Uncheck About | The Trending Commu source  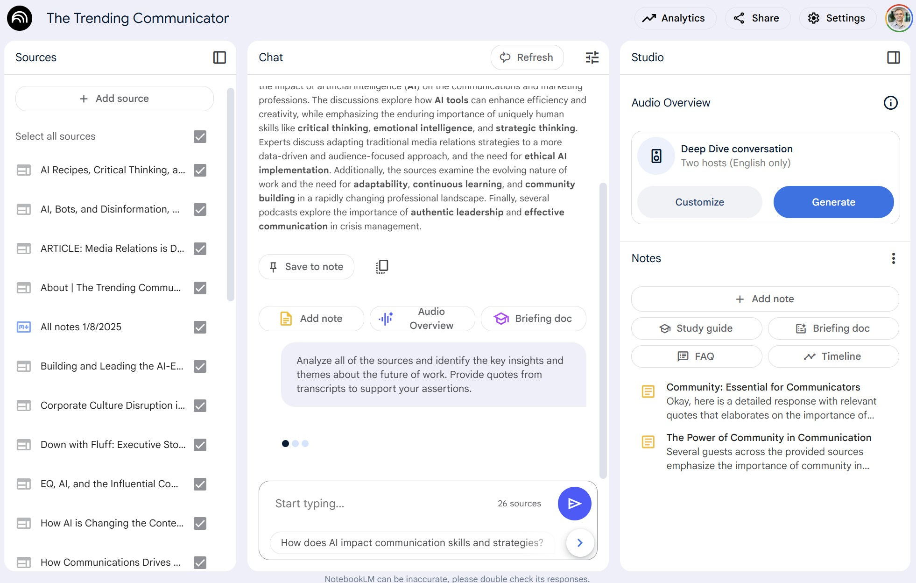tap(200, 288)
